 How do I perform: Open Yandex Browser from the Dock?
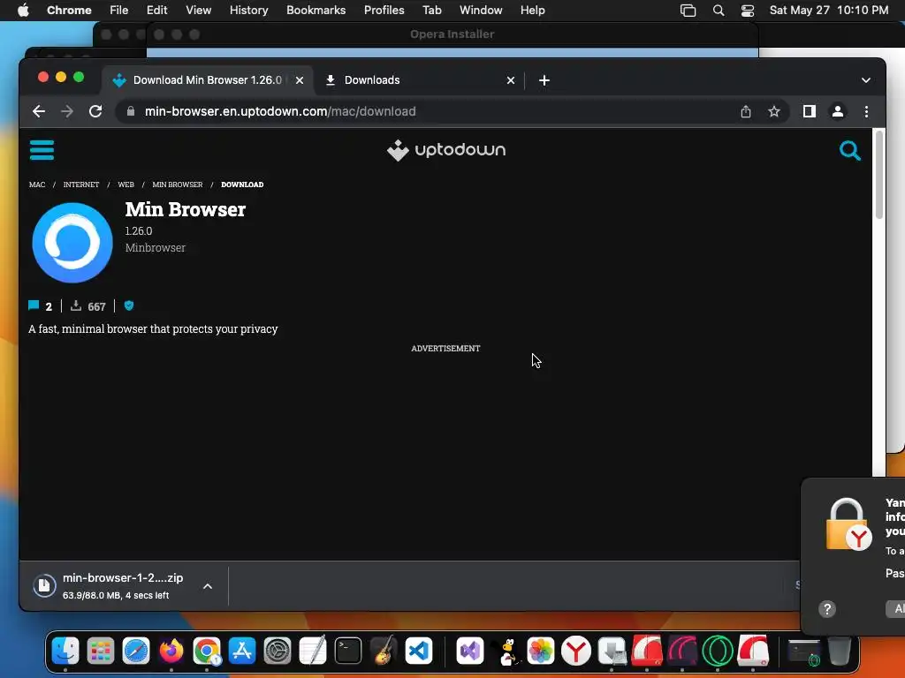click(576, 651)
